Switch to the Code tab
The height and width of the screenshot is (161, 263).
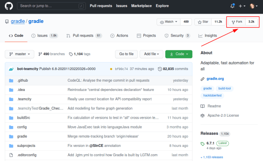(16, 35)
